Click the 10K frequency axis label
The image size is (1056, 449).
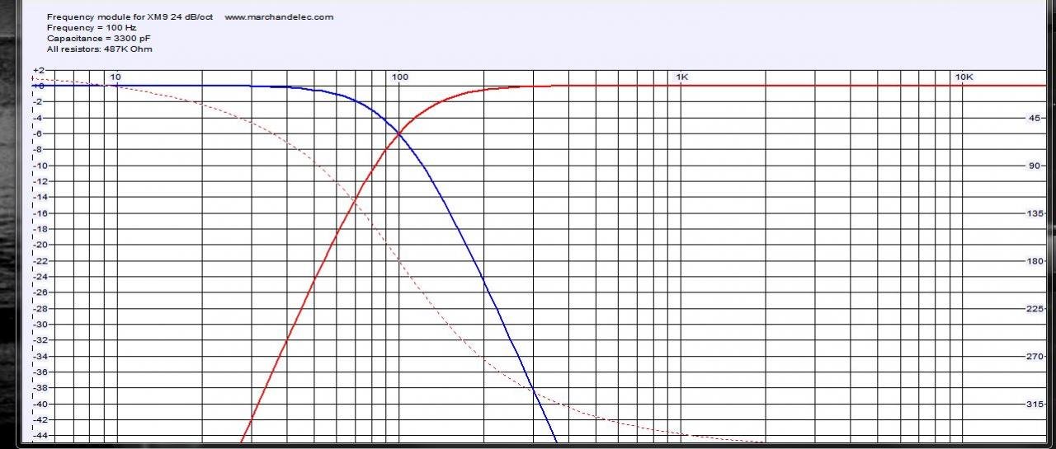point(964,77)
